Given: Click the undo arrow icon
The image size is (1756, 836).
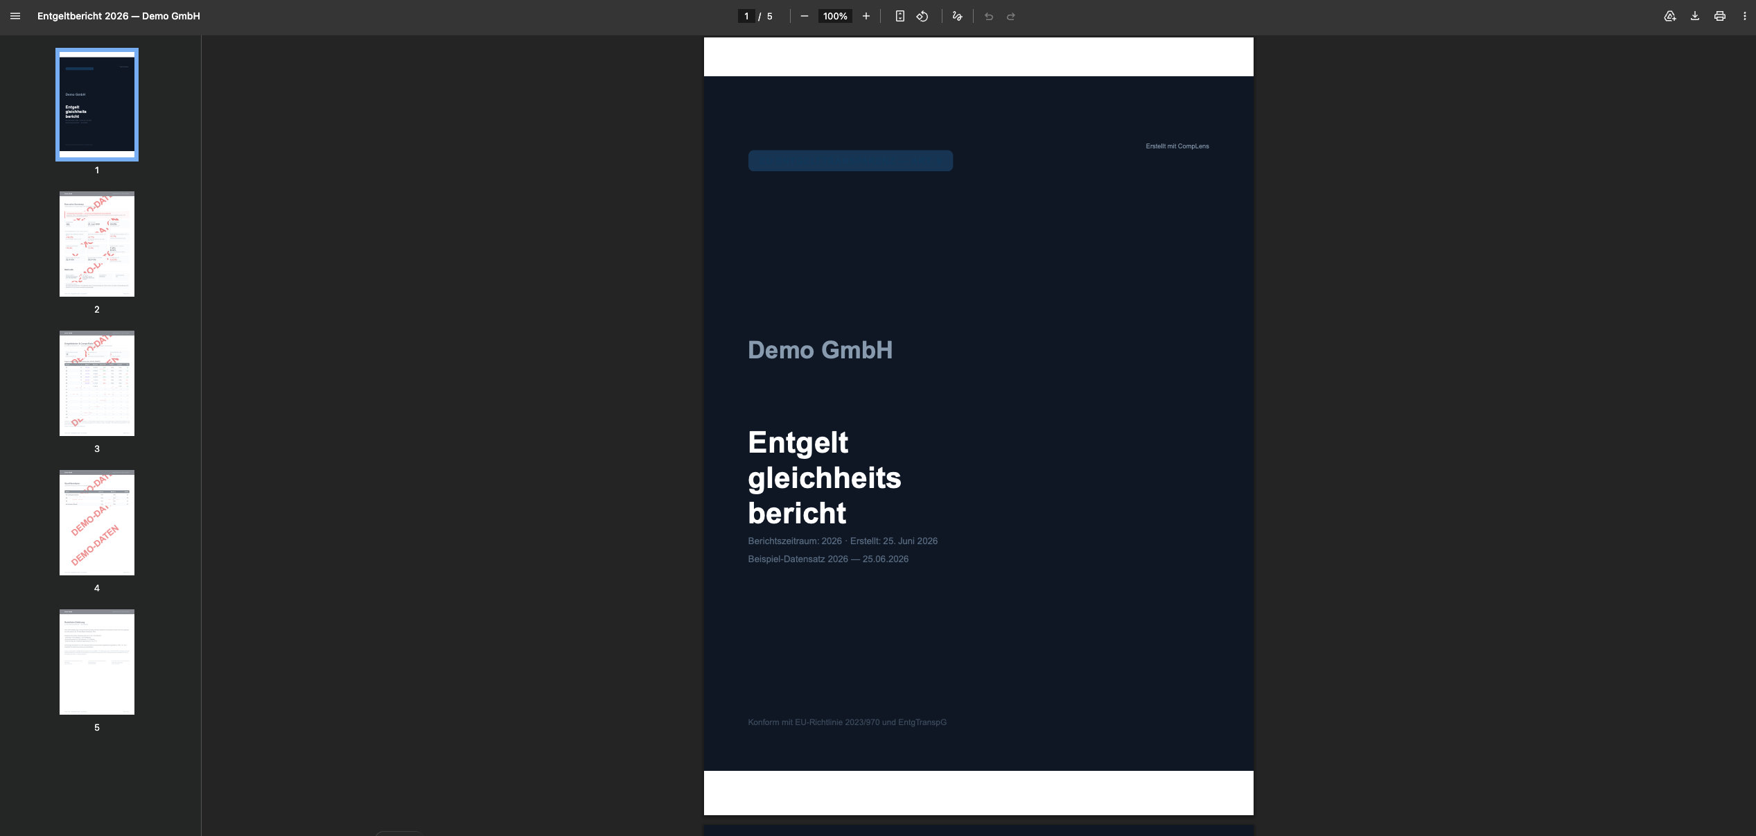Looking at the screenshot, I should (x=989, y=16).
